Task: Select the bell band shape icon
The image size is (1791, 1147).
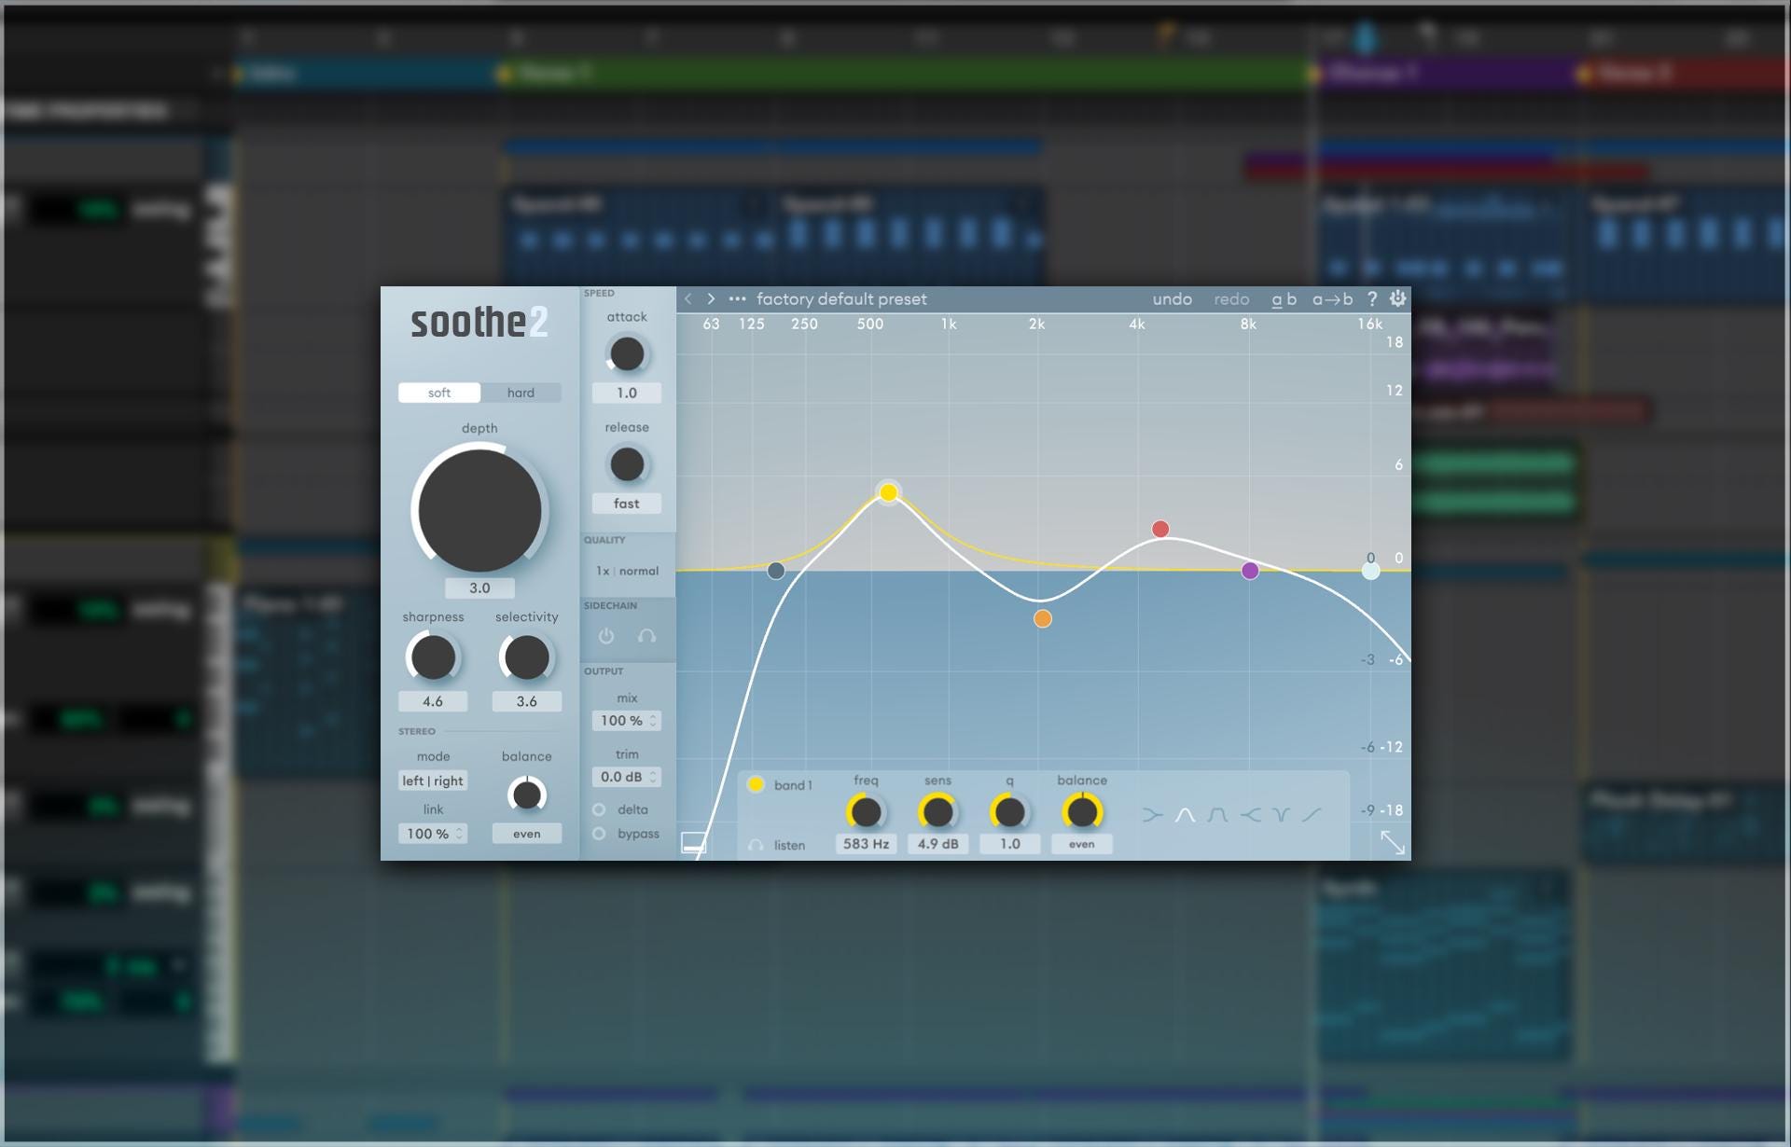Action: 1185,815
